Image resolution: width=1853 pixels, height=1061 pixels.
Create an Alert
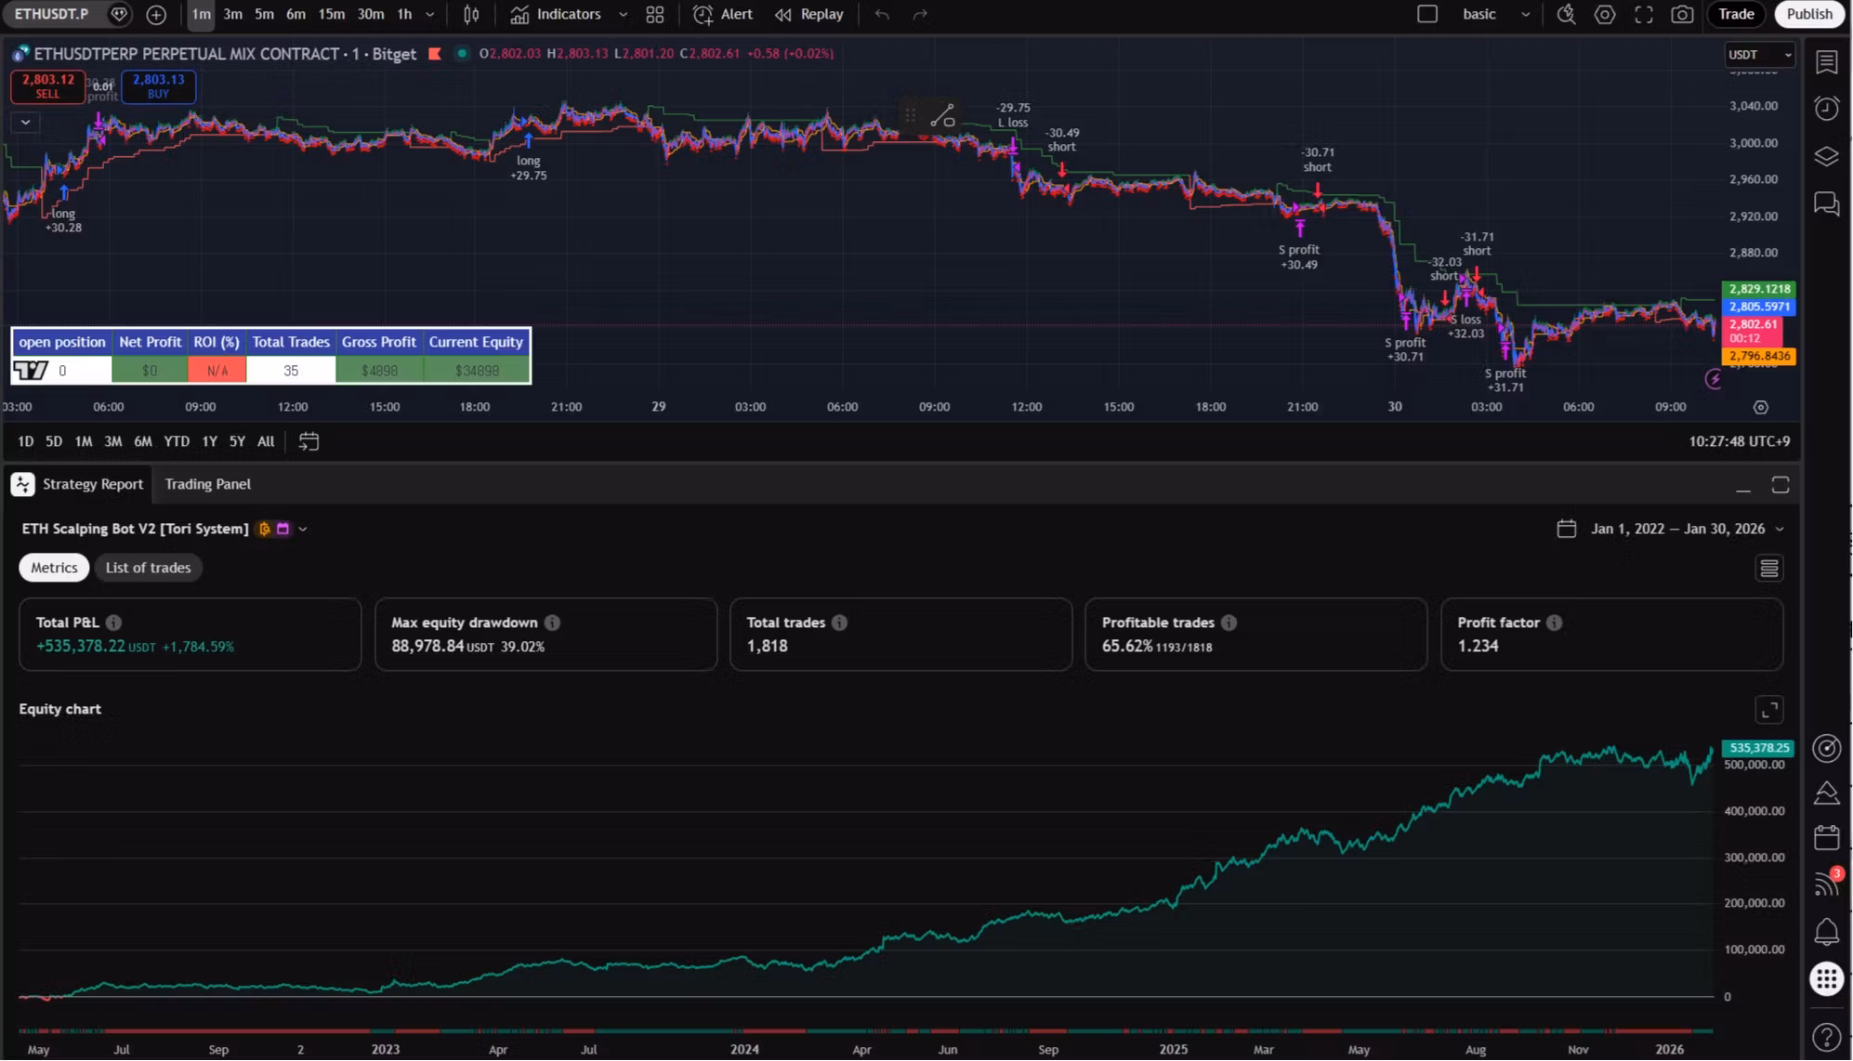(722, 14)
